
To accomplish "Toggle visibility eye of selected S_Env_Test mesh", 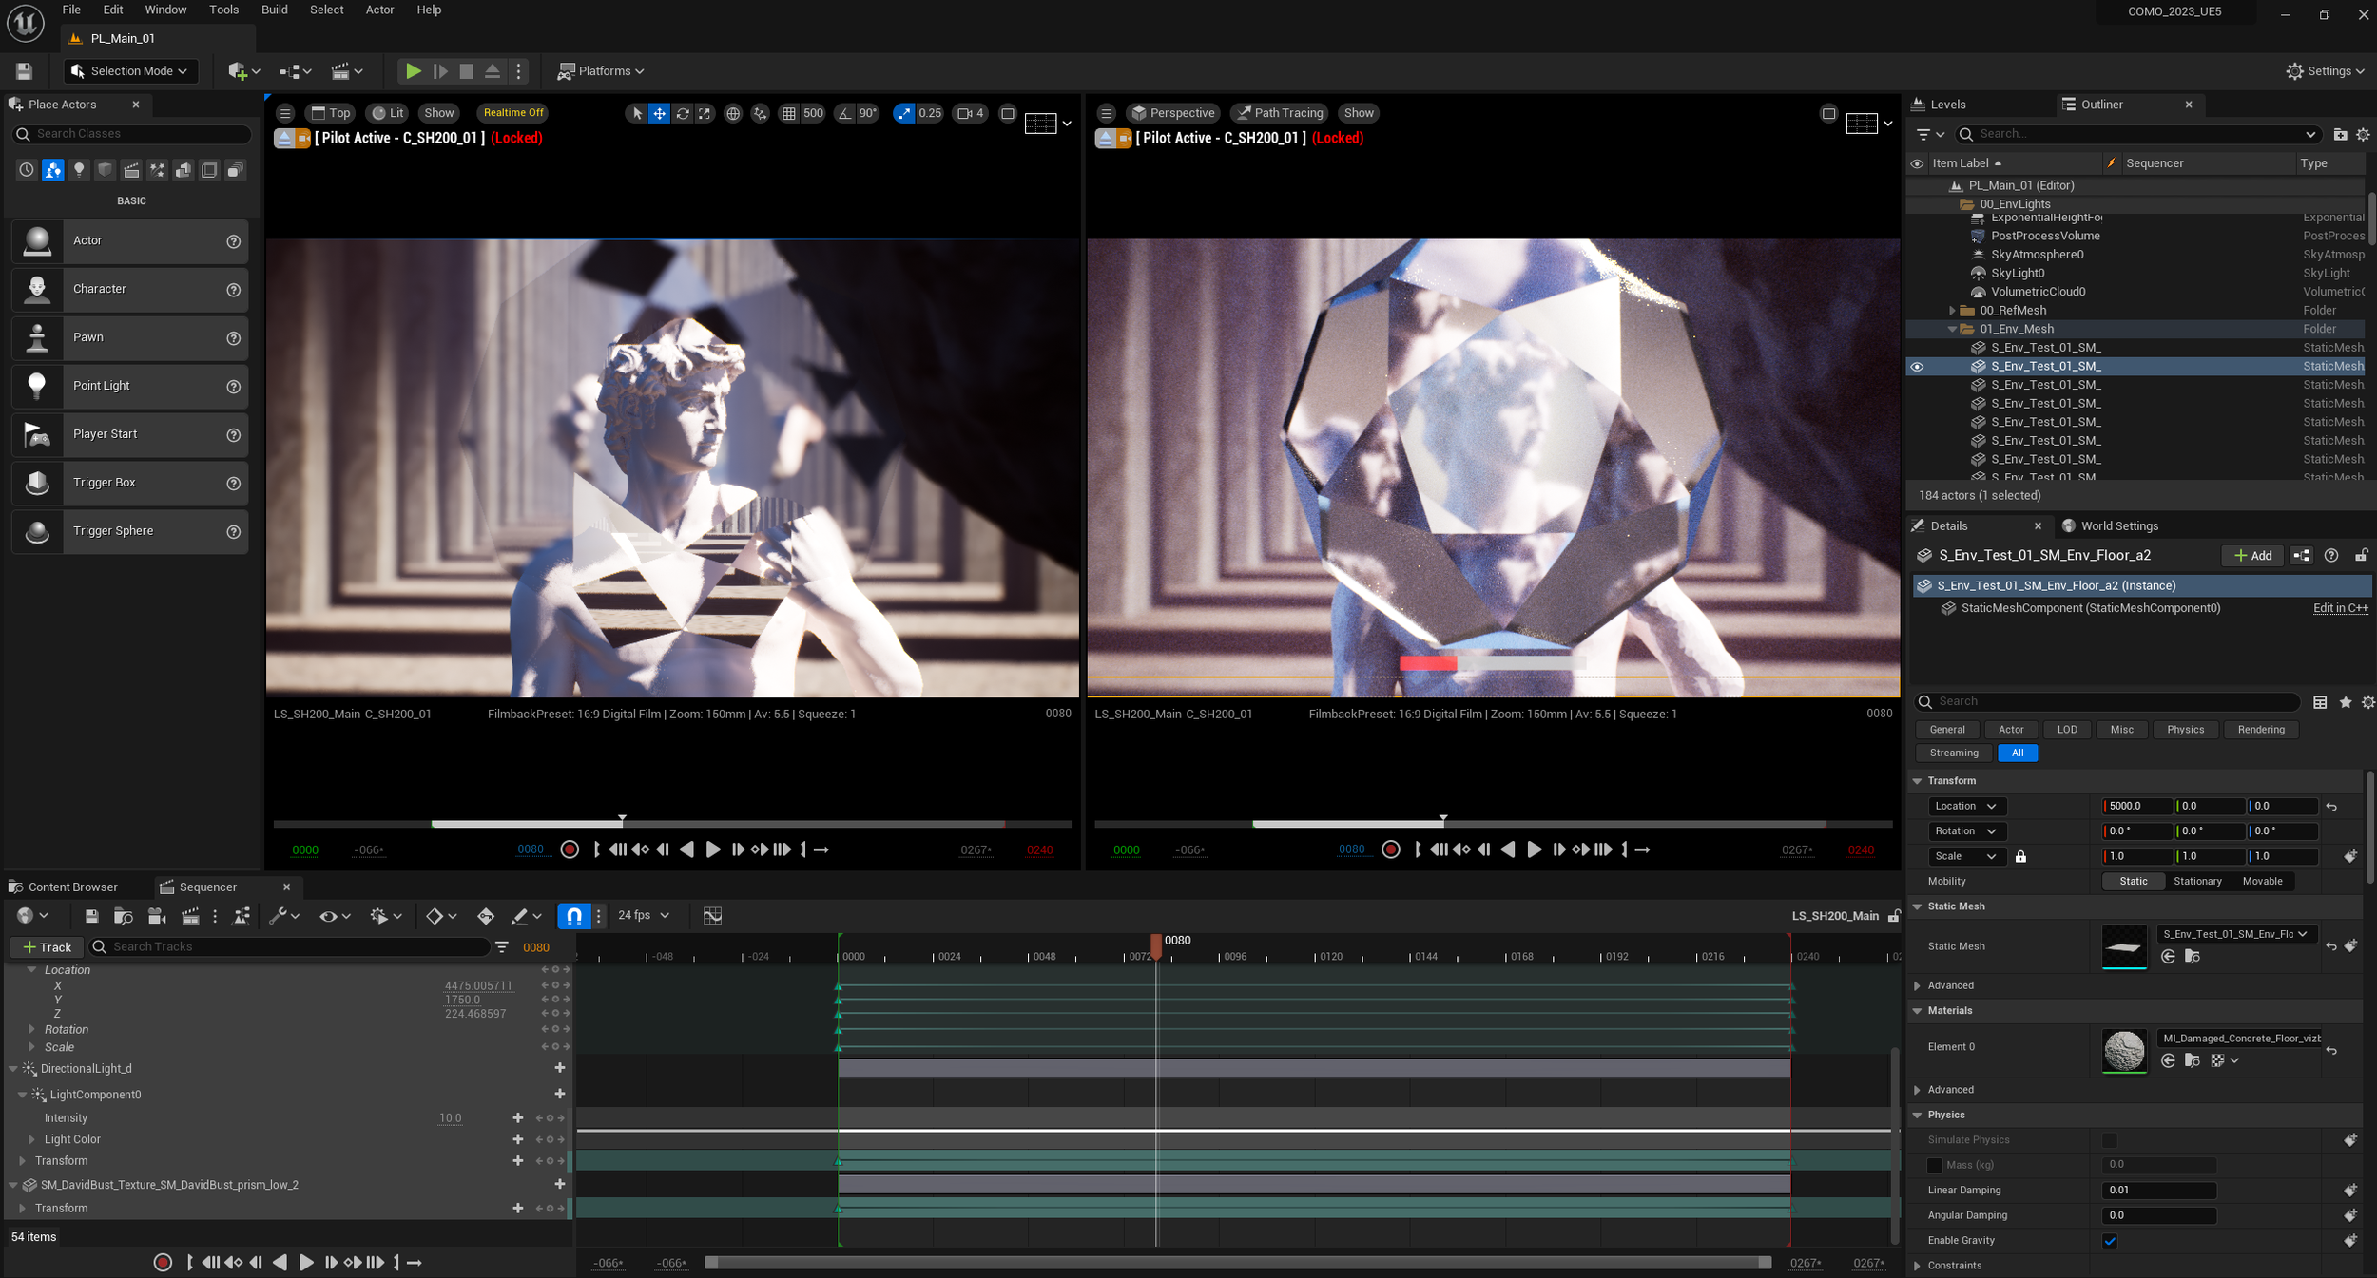I will pyautogui.click(x=1917, y=367).
